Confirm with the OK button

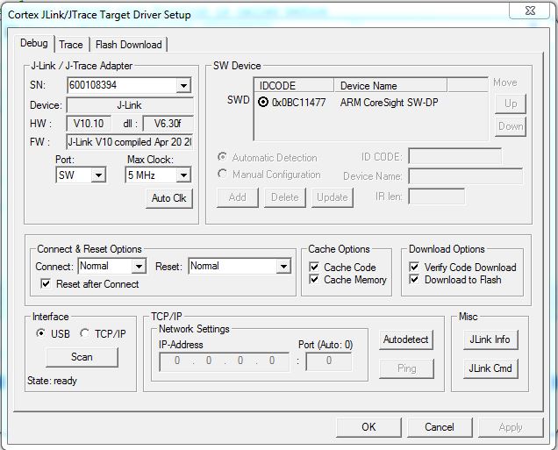click(x=368, y=427)
